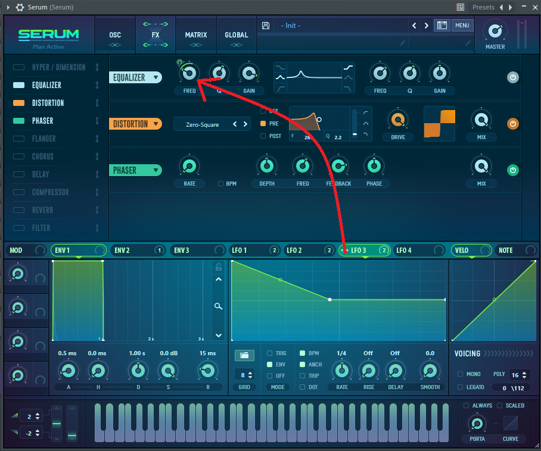Select previous distortion type arrow

click(235, 124)
